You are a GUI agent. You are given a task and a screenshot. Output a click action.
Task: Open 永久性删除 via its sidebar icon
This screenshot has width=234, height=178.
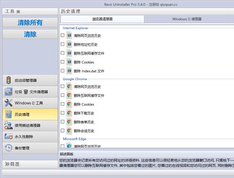click(8, 136)
